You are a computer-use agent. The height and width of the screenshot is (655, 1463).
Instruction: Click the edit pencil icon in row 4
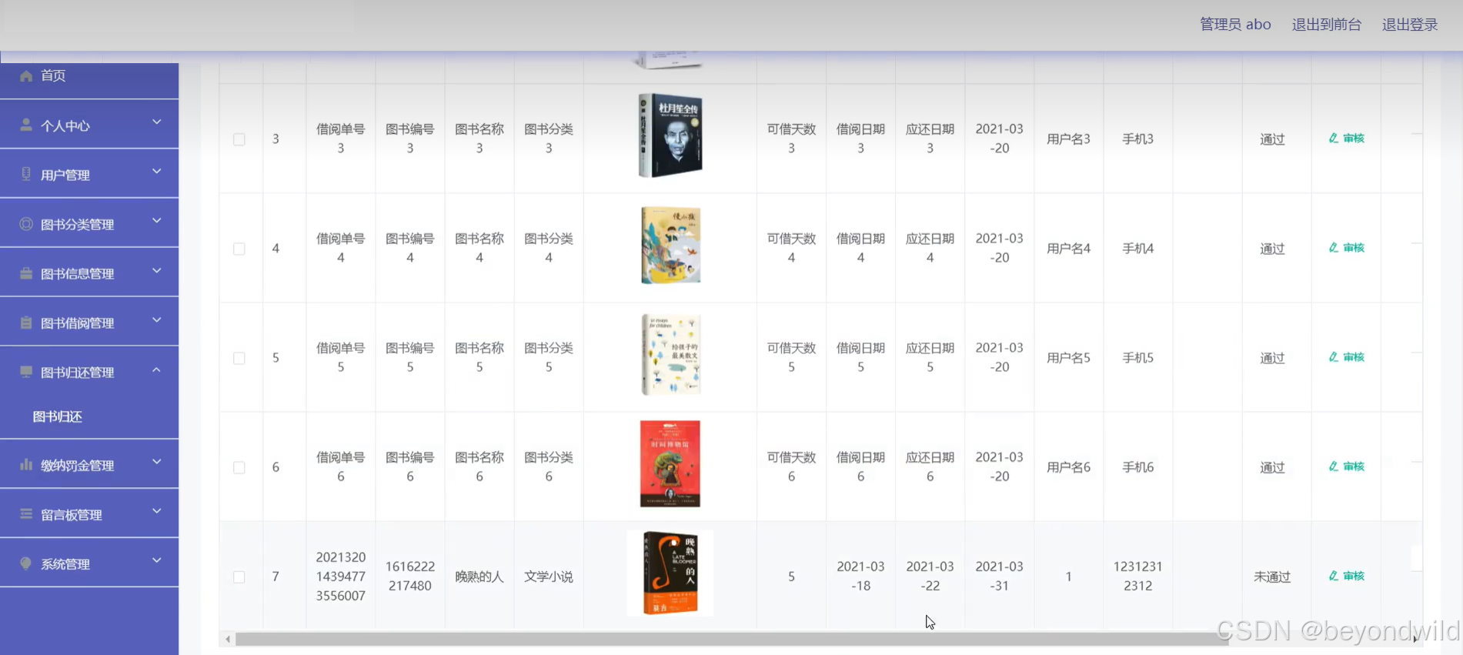tap(1334, 248)
